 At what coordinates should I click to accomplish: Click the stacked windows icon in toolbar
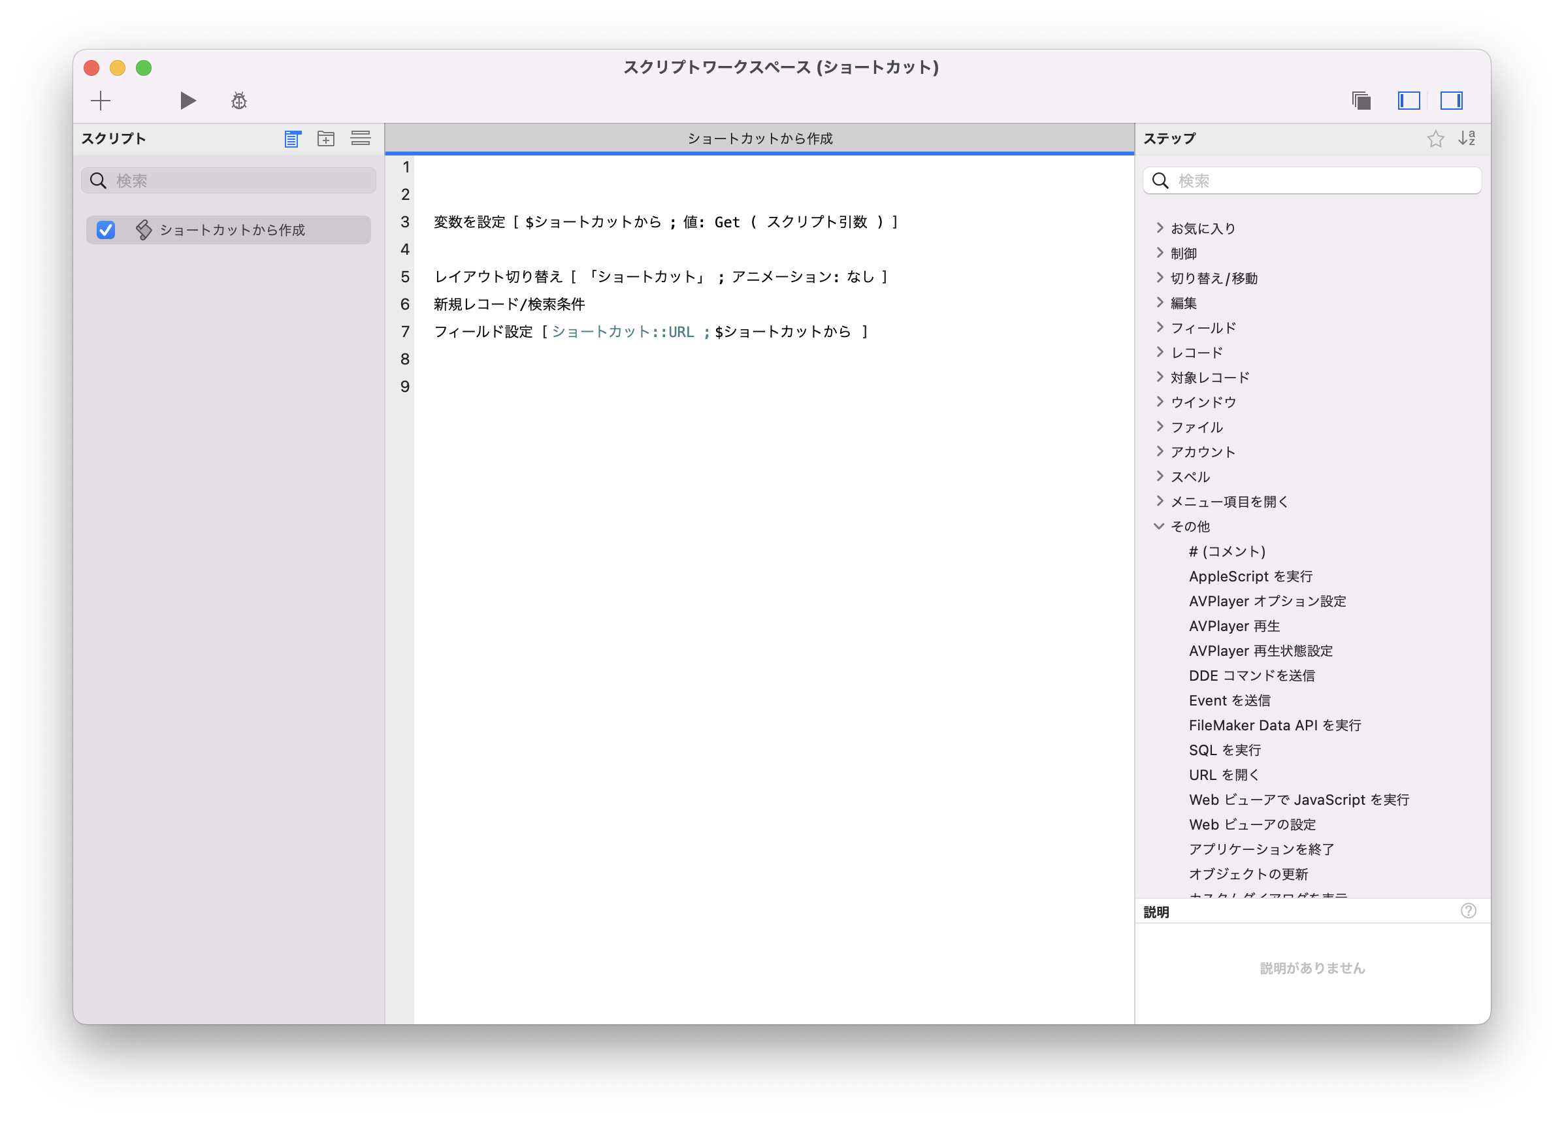[x=1361, y=101]
